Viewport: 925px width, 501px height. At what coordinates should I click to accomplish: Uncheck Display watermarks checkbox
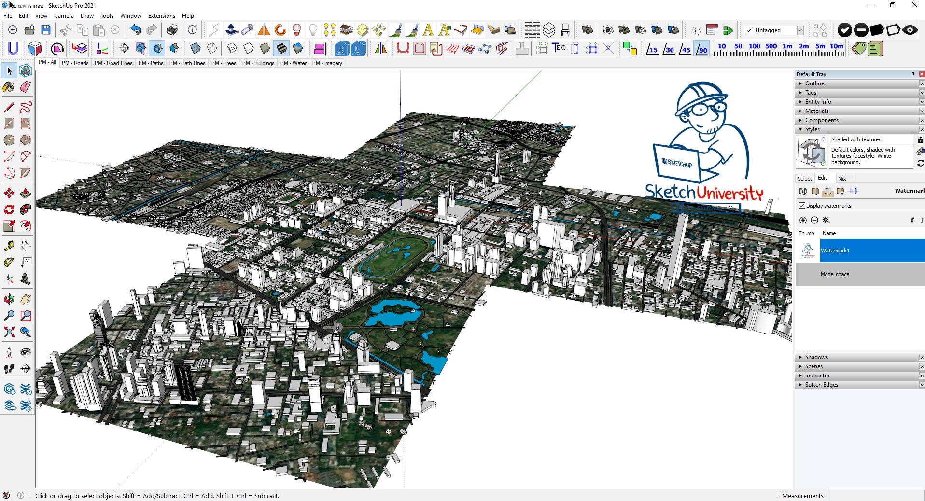pos(802,206)
